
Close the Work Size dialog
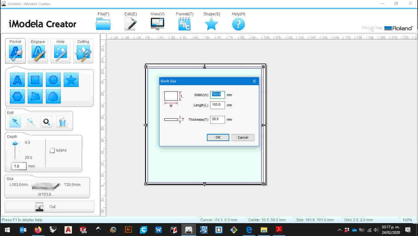[x=254, y=81]
